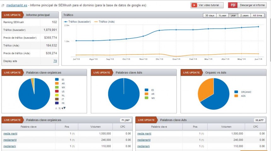Sort organic table by Pos header
This screenshot has height=151, width=271.
[67, 127]
